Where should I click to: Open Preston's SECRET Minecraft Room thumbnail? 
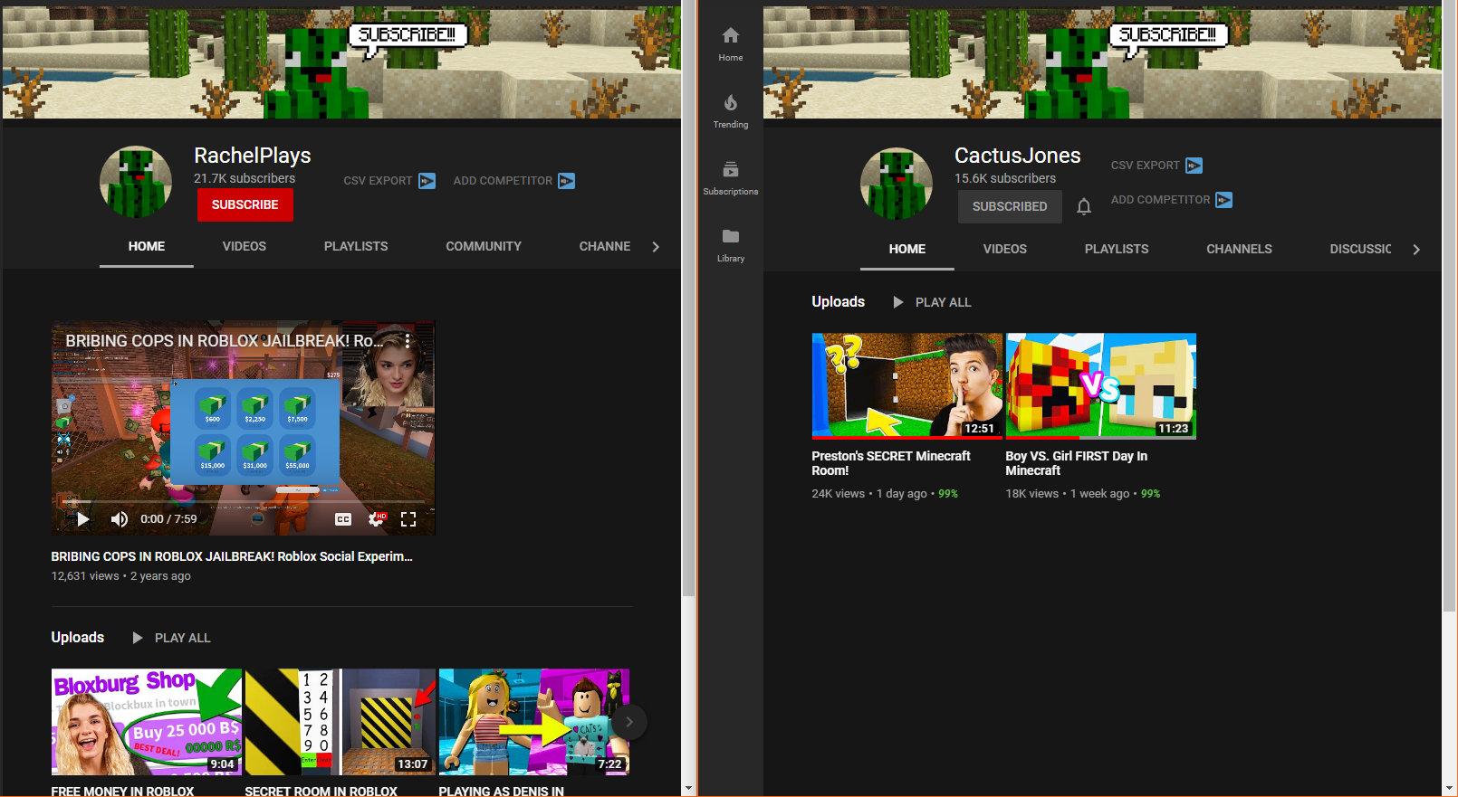(907, 386)
